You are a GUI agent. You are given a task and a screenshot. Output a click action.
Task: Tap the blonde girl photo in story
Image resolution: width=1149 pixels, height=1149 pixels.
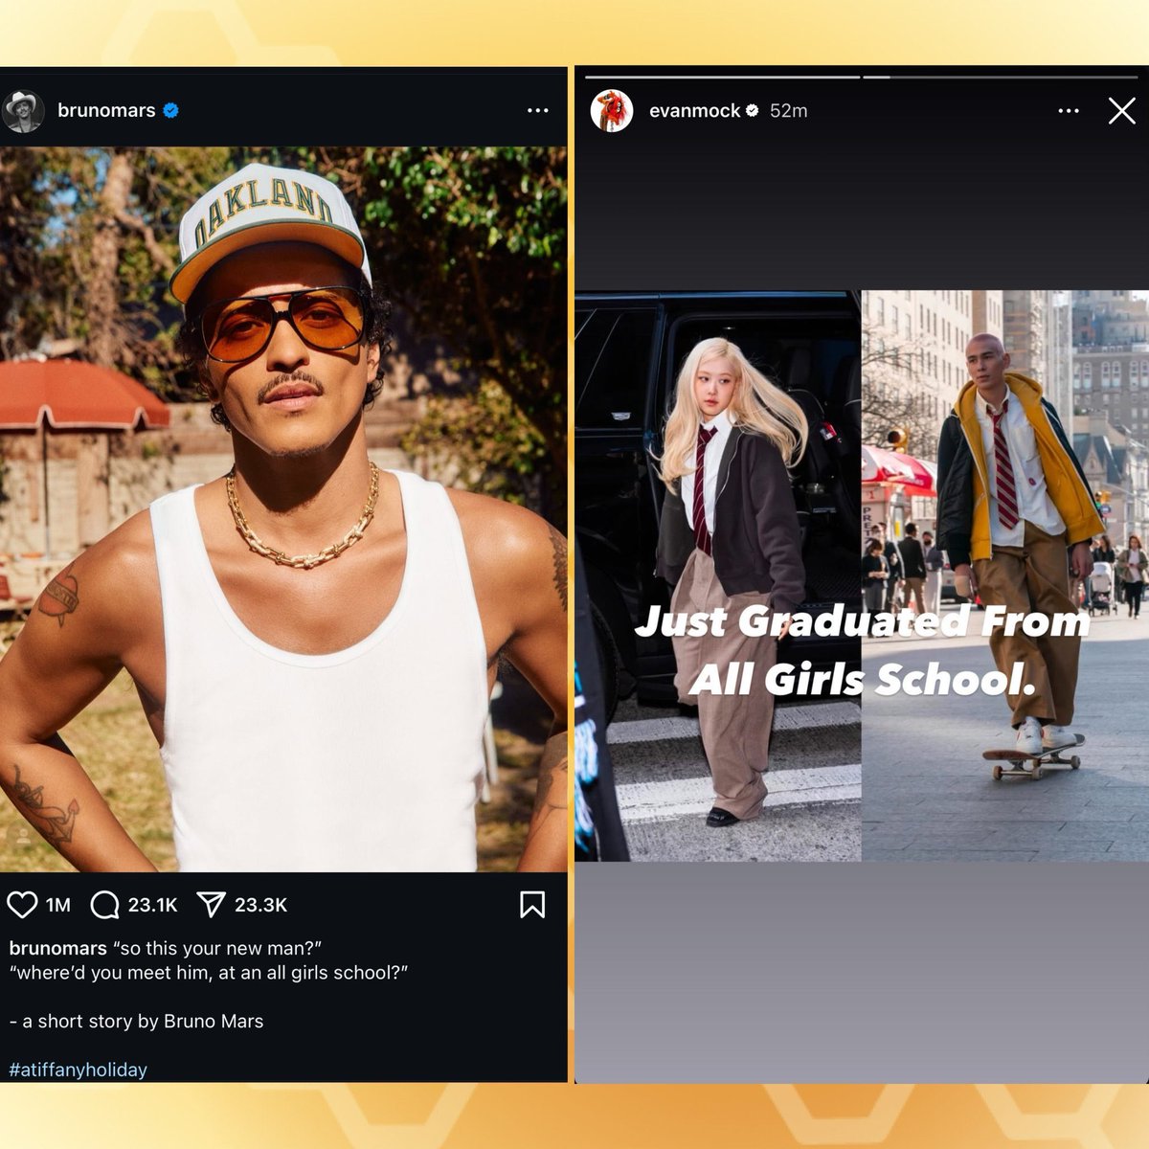[x=718, y=575]
